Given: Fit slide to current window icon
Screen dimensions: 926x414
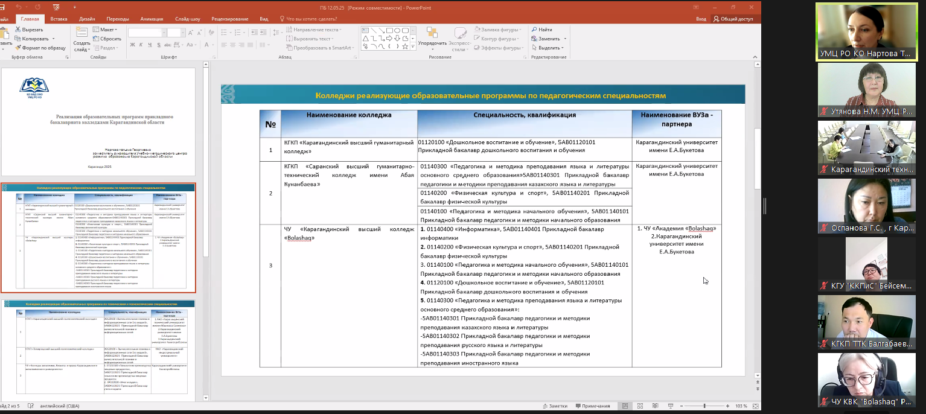Looking at the screenshot, I should click(755, 406).
